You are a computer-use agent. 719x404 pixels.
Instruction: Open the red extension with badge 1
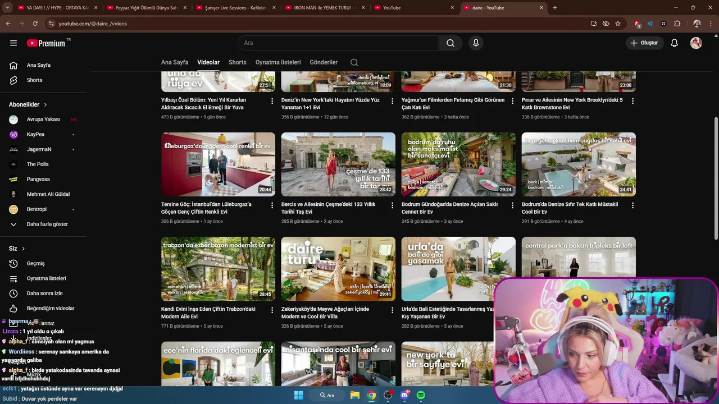tap(637, 24)
